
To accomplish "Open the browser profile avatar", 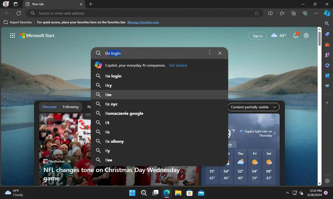I will tap(5, 4).
